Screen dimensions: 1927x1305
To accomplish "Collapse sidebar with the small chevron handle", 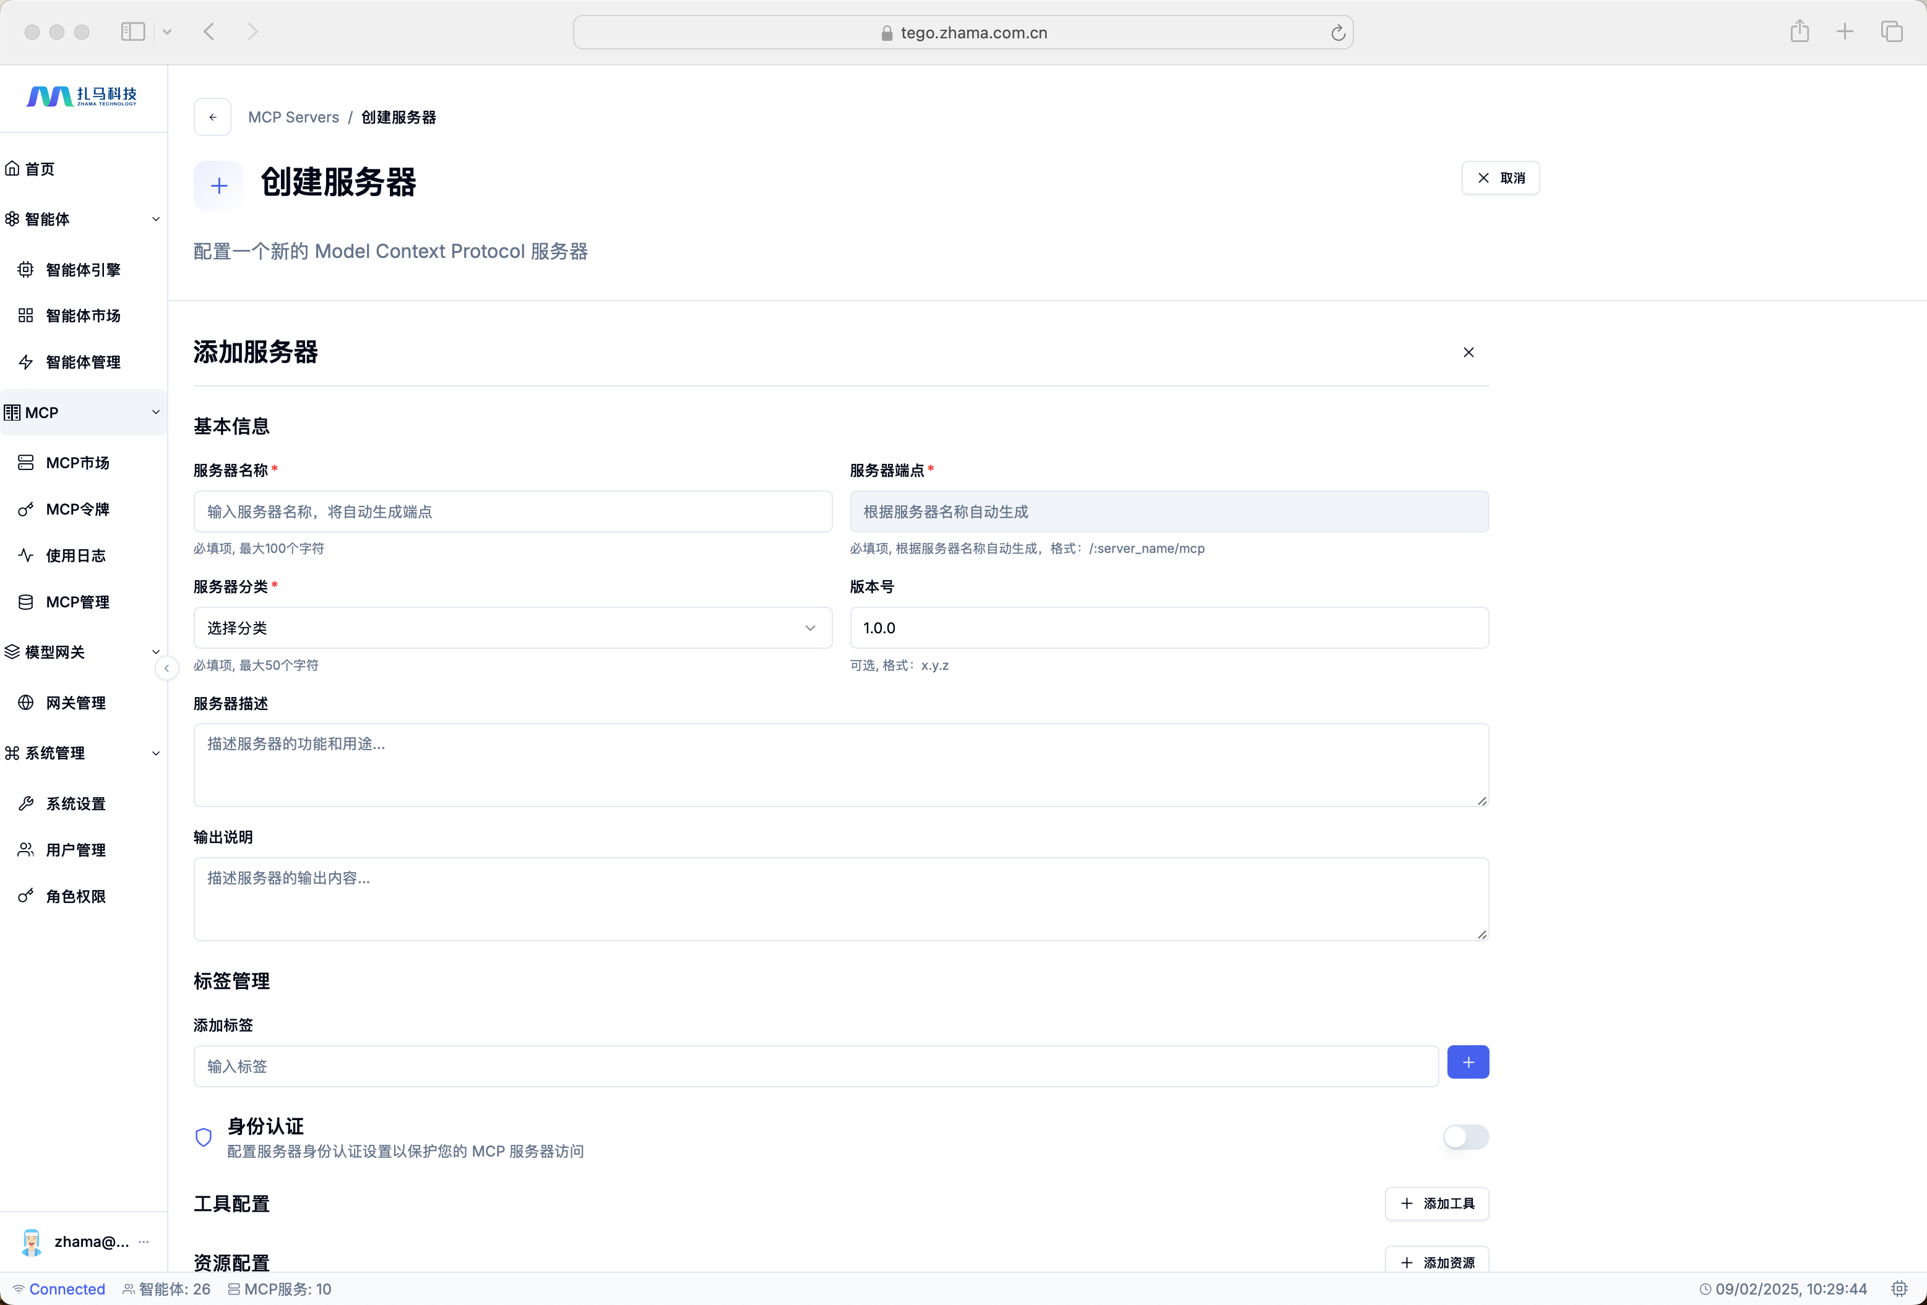I will (x=166, y=668).
